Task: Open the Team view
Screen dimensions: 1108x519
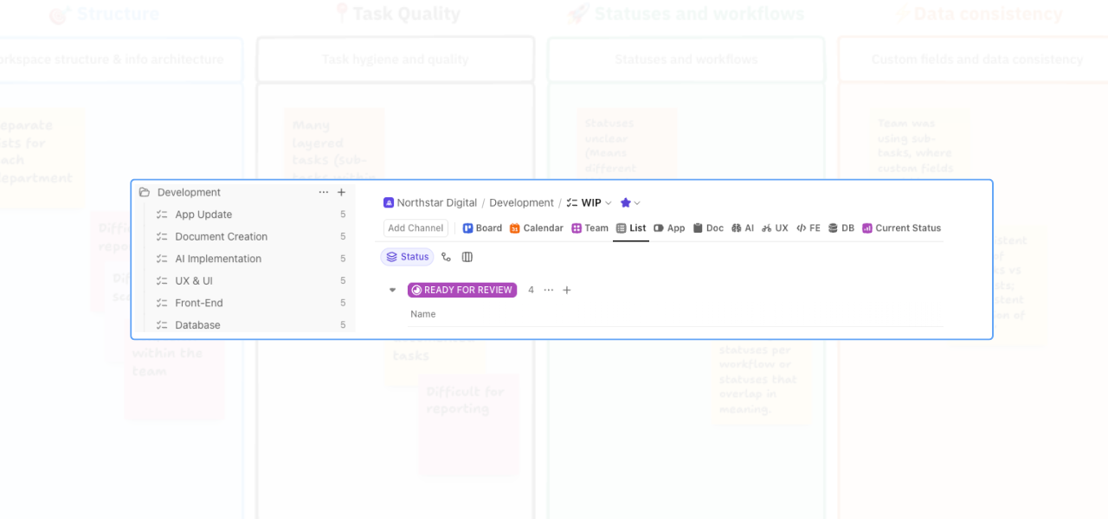Action: 589,227
